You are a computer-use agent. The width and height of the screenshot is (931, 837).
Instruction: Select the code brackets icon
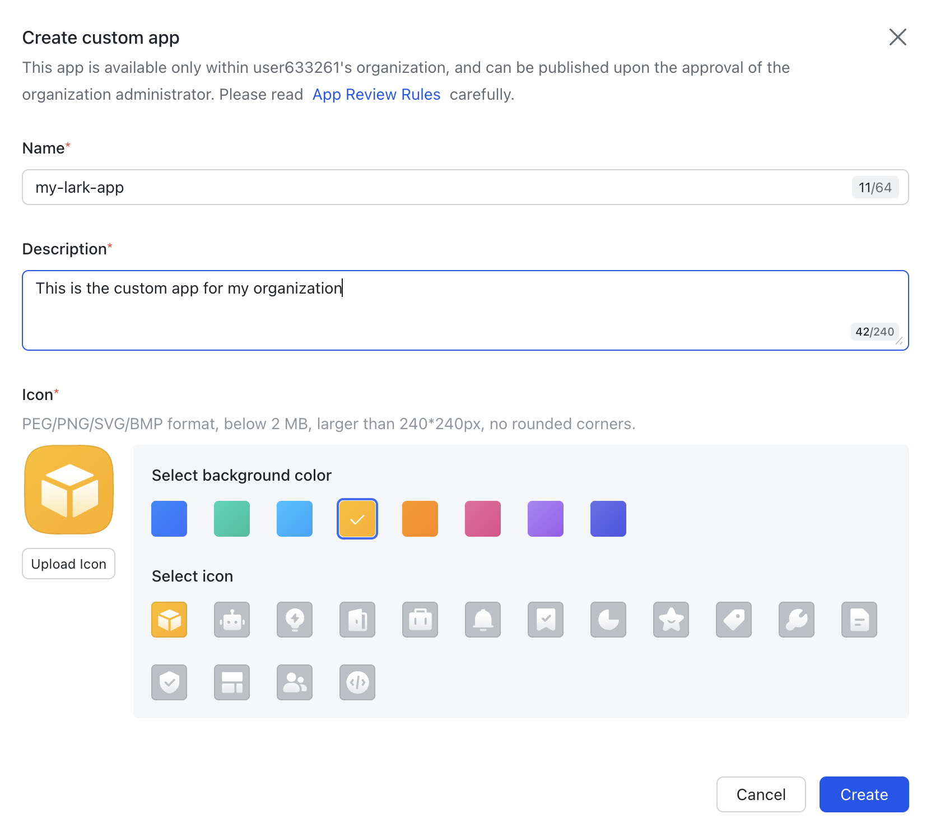point(357,682)
